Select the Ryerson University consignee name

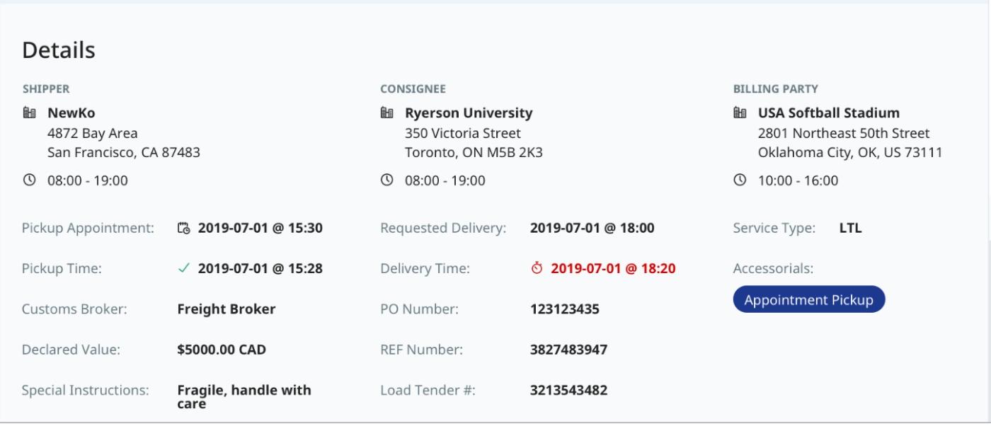(469, 113)
